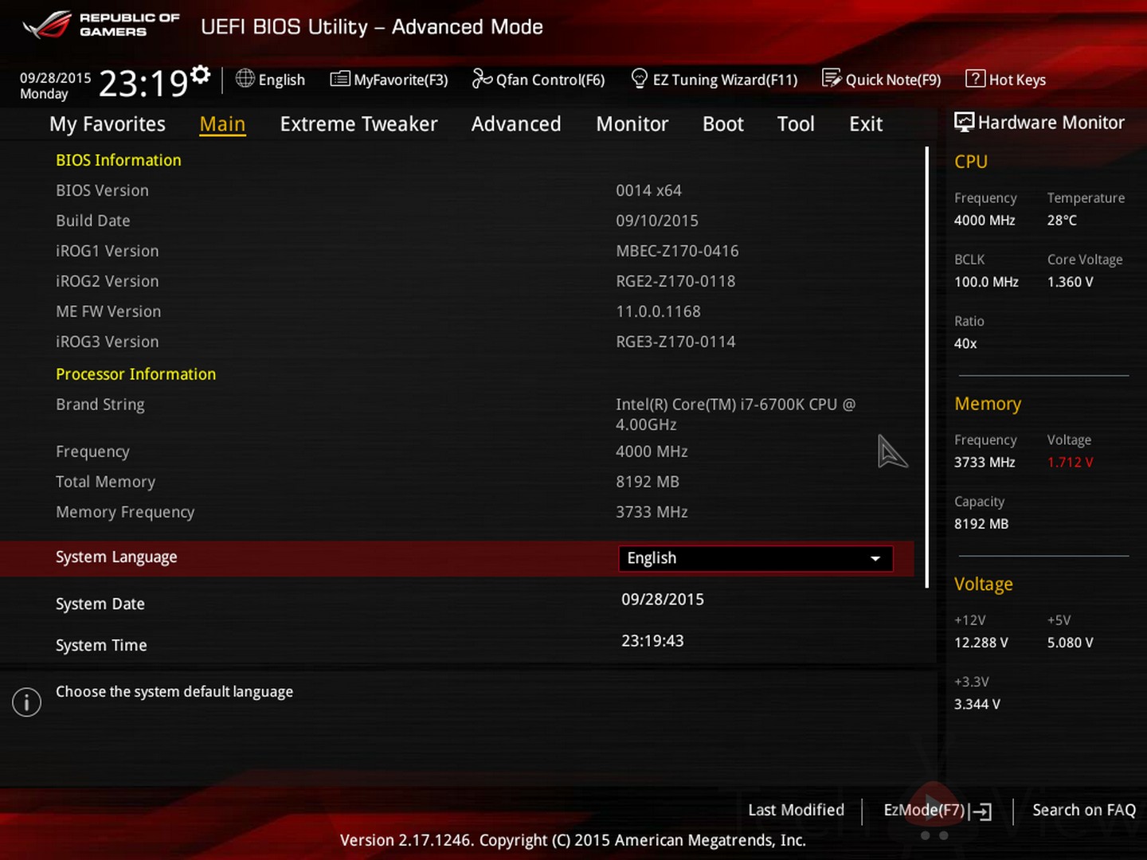This screenshot has width=1147, height=860.
Task: Click the Processor Information heading
Action: pos(135,374)
